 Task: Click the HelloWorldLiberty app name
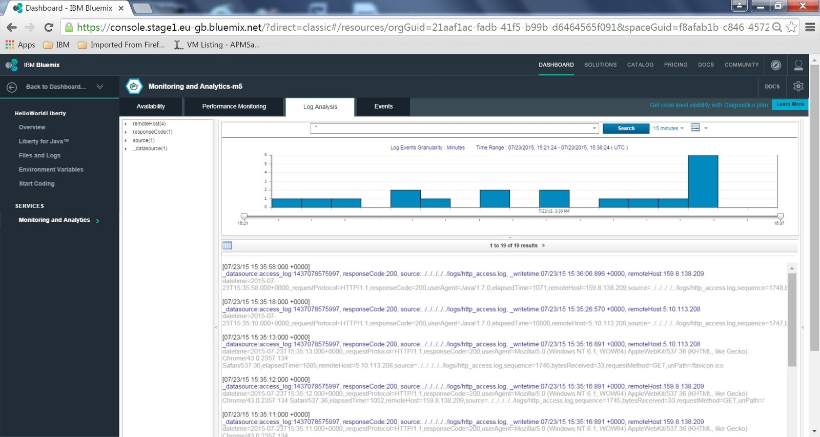[40, 114]
